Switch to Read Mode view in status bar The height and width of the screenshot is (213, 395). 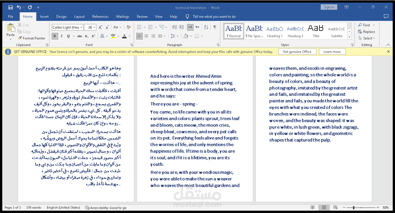pyautogui.click(x=313, y=207)
